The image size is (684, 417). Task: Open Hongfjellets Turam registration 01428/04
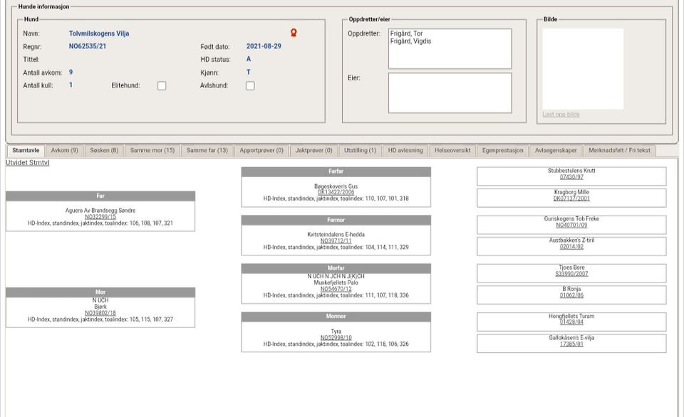pyautogui.click(x=571, y=322)
